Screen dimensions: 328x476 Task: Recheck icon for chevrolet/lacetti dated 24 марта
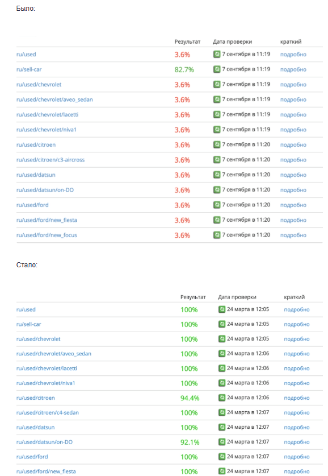222,369
